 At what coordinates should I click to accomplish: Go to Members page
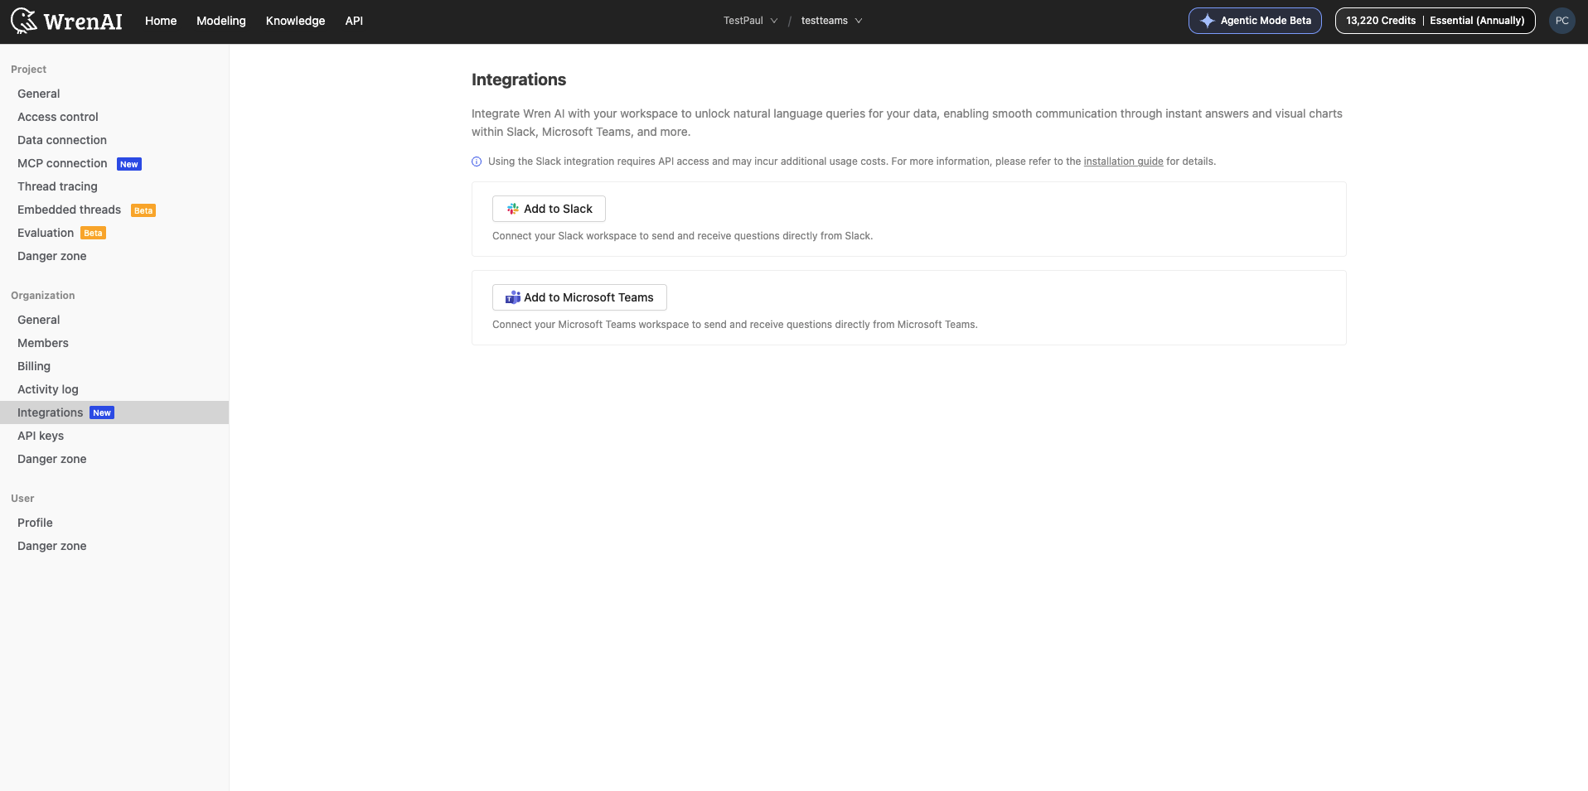click(x=114, y=343)
